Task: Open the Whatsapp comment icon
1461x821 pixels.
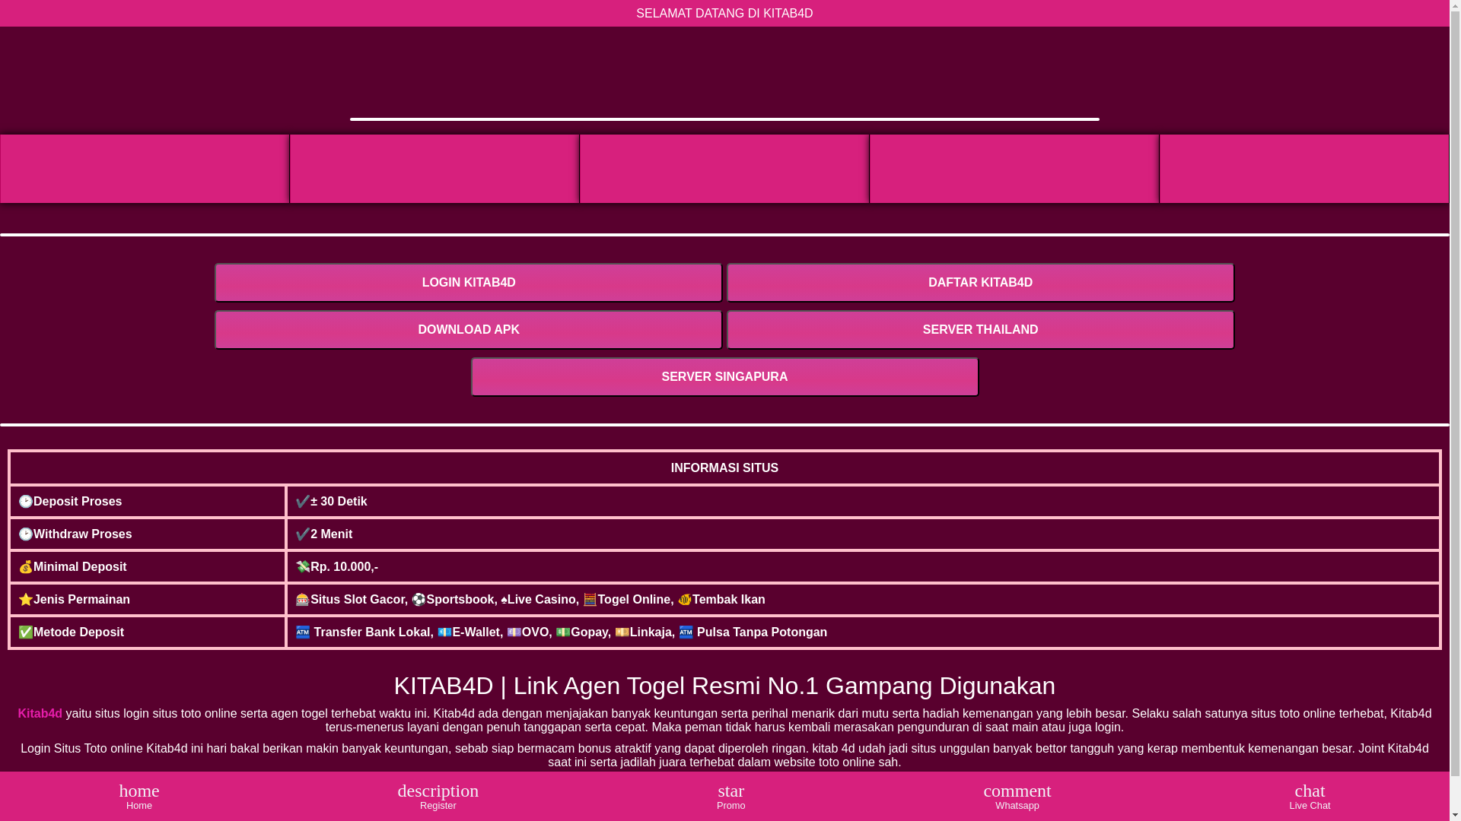Action: pos(1017,791)
